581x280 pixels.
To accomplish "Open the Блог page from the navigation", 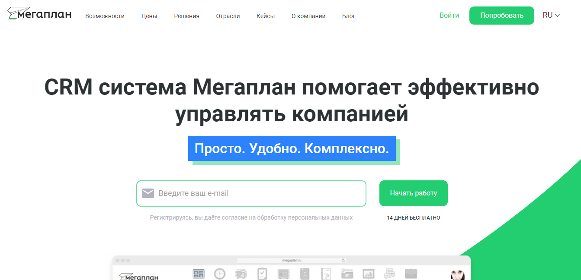I will pos(348,16).
